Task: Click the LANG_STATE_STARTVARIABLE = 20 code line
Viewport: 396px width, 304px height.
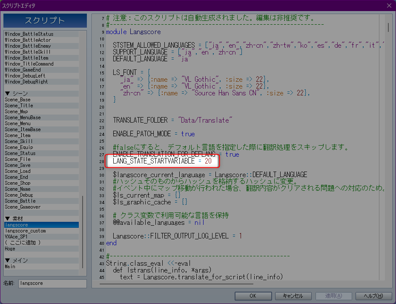Action: point(162,161)
